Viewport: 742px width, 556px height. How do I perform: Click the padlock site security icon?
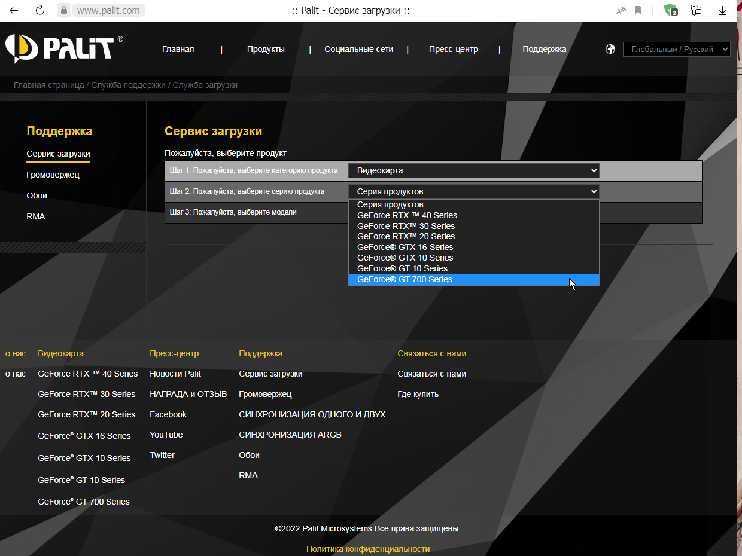coord(64,10)
